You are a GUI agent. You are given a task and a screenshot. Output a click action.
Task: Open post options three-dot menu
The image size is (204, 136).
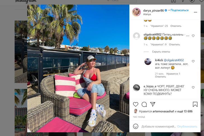pyautogui.click(x=195, y=12)
